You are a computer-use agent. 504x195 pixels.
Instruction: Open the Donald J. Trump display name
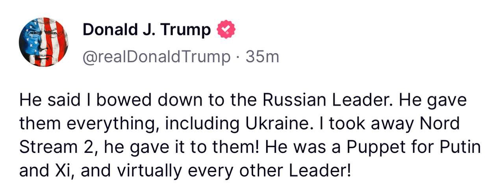click(x=146, y=30)
